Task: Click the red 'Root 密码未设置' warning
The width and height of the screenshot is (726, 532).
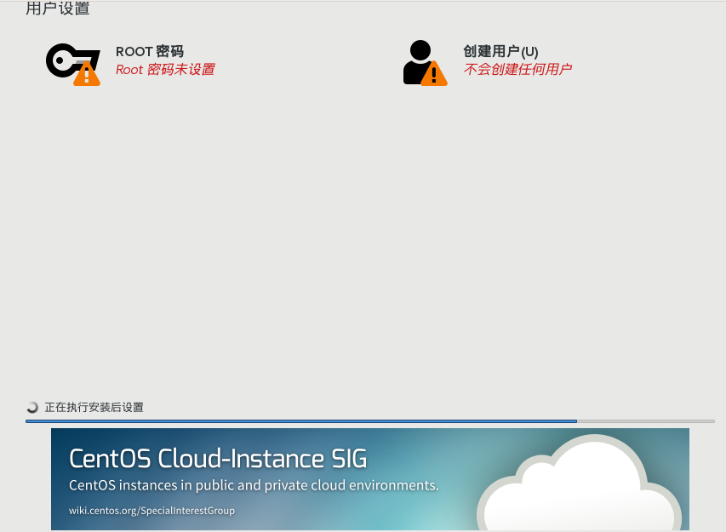Action: tap(165, 70)
